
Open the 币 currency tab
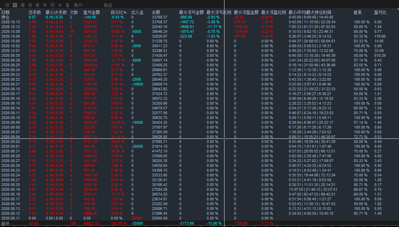pyautogui.click(x=52, y=5)
